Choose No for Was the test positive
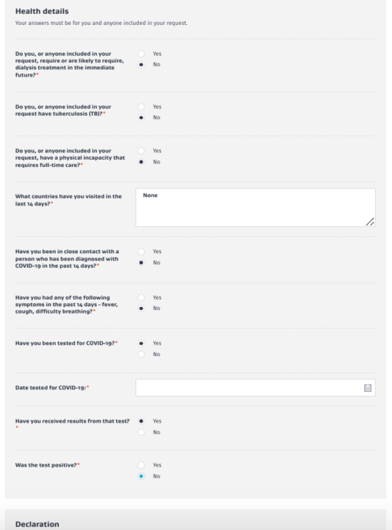This screenshot has width=392, height=530. point(141,476)
